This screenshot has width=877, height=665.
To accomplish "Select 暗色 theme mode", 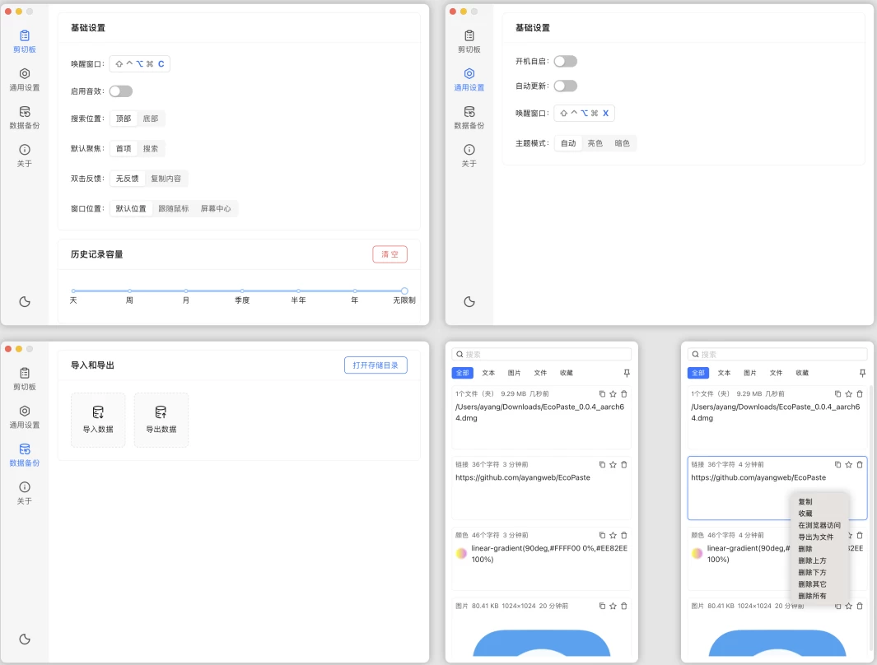I will [622, 143].
